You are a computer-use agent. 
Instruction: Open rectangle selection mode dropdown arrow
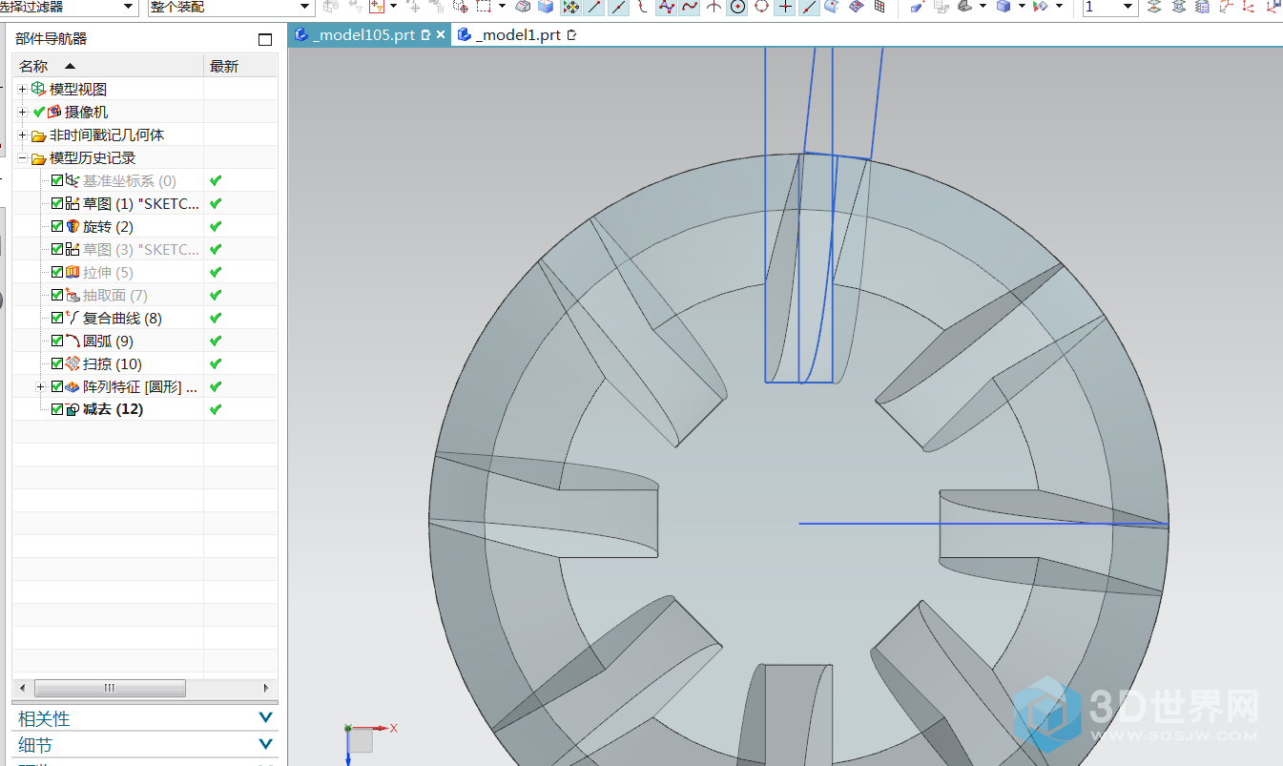click(502, 7)
